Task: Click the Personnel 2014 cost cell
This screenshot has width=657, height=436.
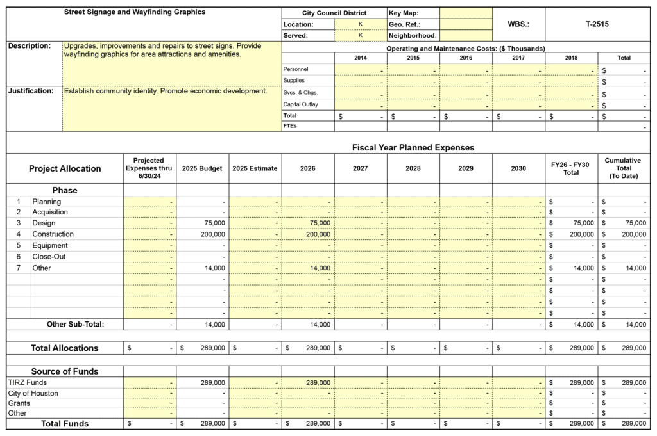Action: coord(360,69)
